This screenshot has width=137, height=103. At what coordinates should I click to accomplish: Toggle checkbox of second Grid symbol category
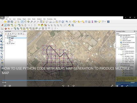[x=10, y=41]
